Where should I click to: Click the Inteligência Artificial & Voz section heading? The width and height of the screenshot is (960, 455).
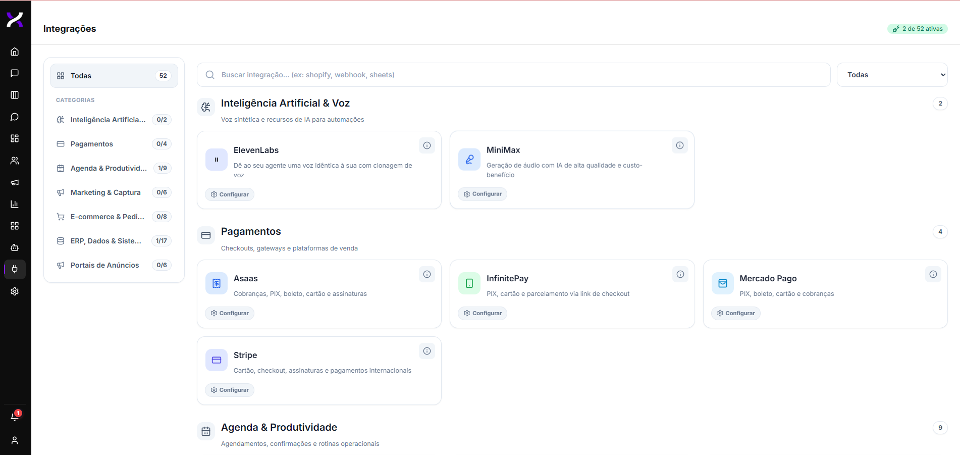(x=285, y=103)
